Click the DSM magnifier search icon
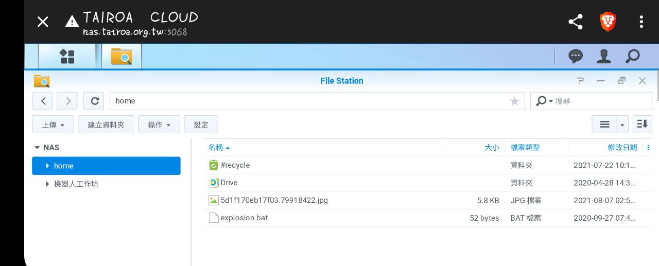The image size is (659, 266). [632, 56]
